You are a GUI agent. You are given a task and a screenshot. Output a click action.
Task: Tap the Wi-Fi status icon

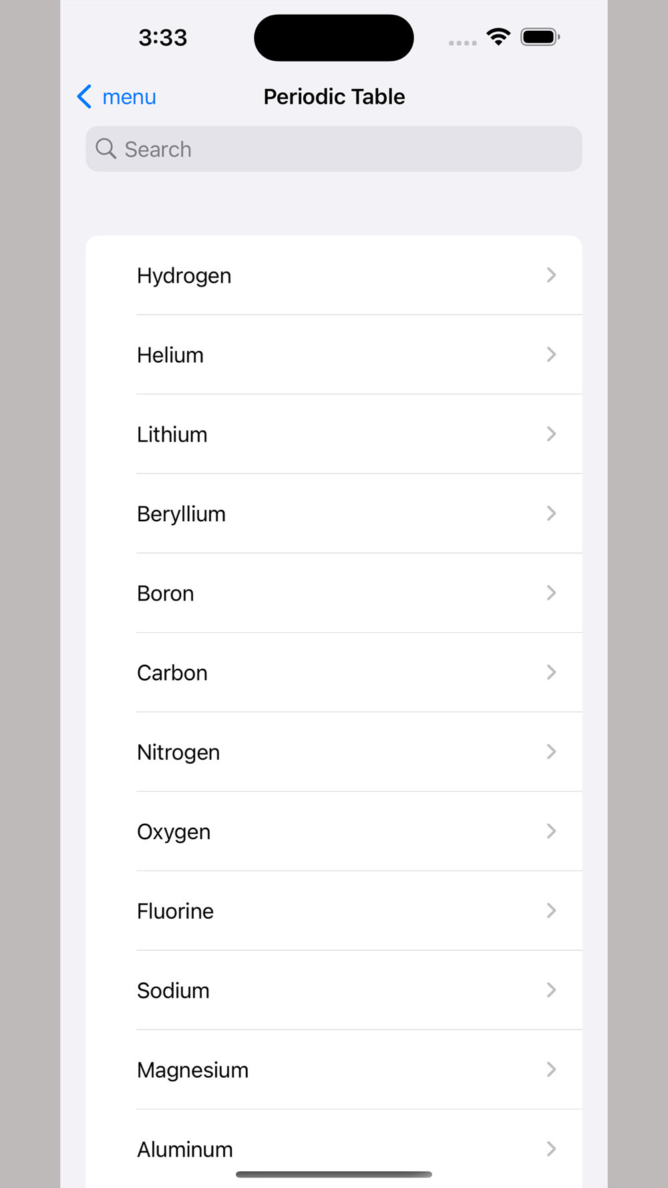click(498, 37)
